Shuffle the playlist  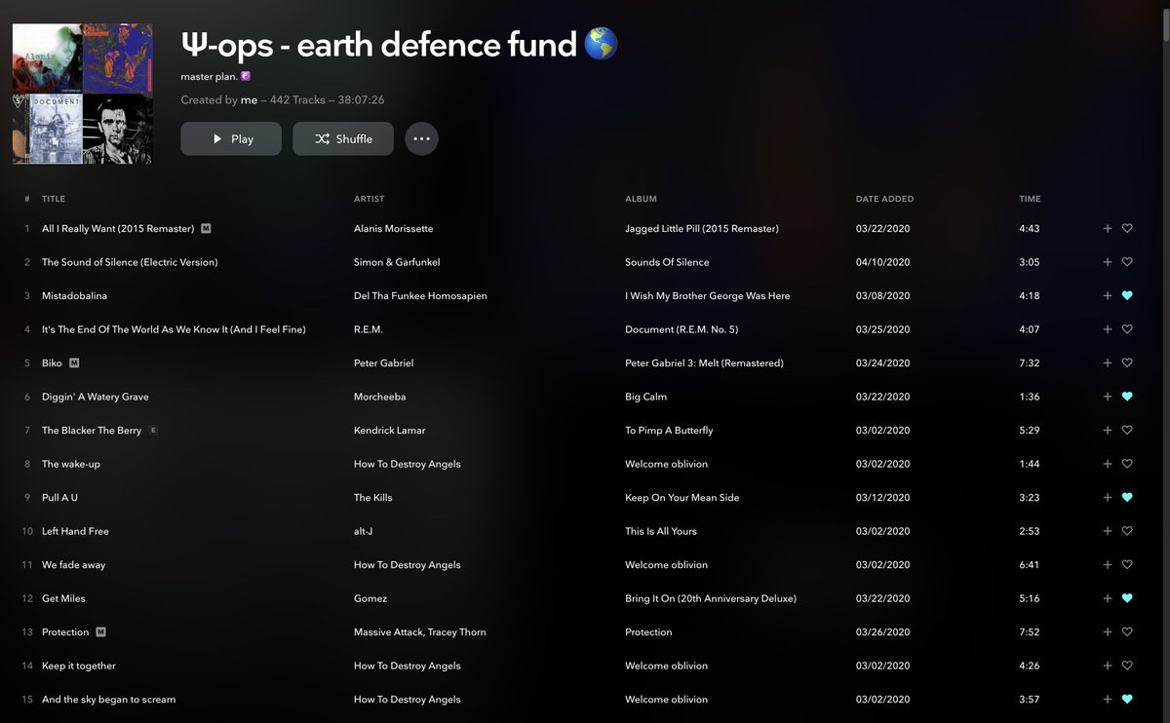point(343,139)
